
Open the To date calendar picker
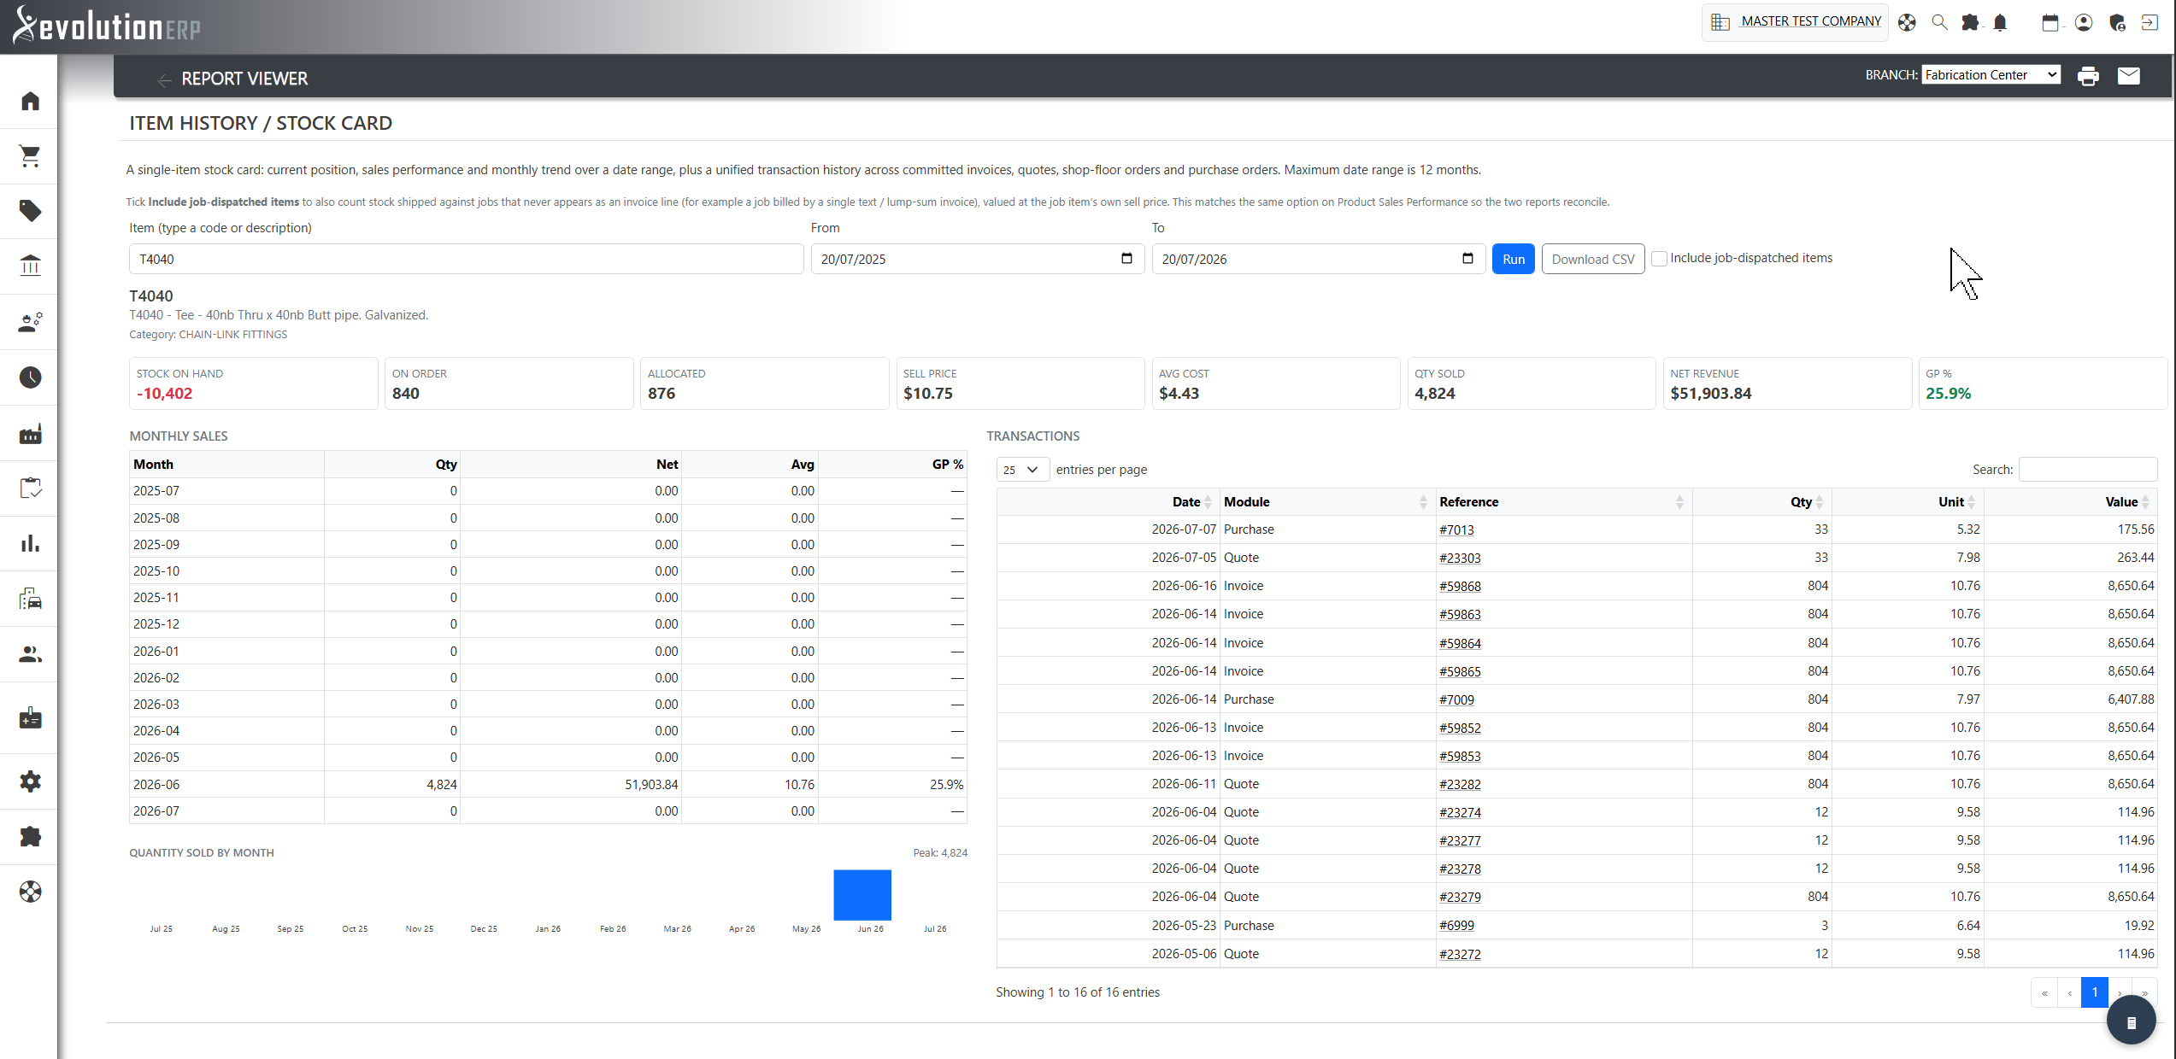[1467, 259]
